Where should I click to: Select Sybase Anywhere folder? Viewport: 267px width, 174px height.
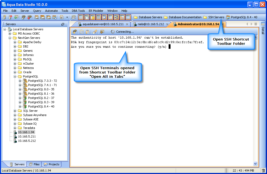pyautogui.click(x=35, y=115)
